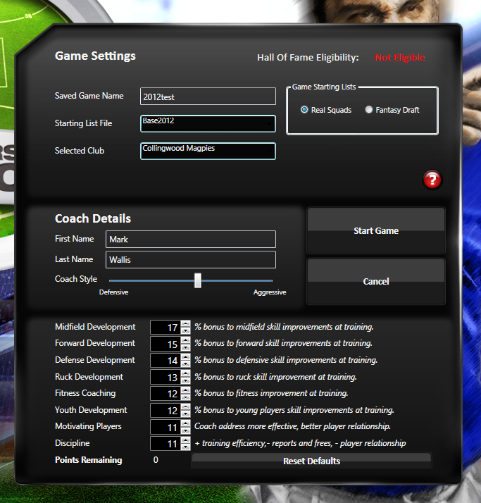
Task: Increase Fitness Coaching with up arrow
Action: pos(186,390)
